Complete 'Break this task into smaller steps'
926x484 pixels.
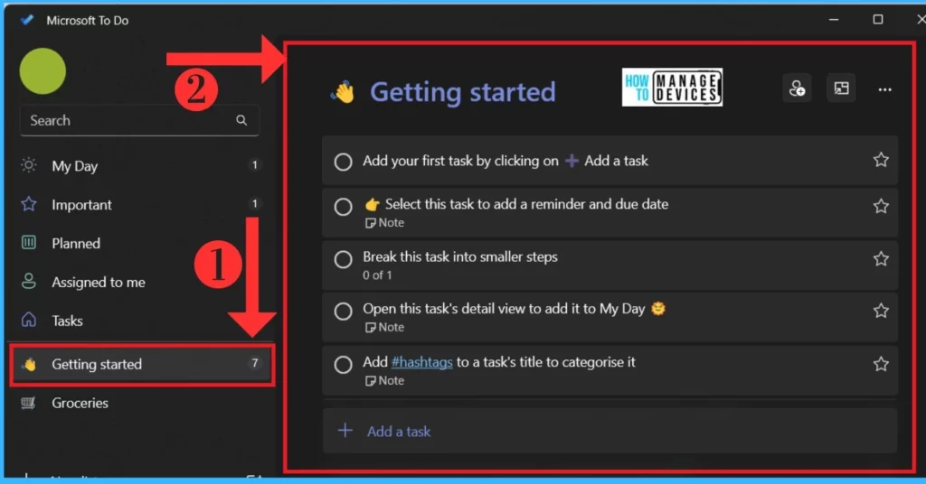pos(343,259)
